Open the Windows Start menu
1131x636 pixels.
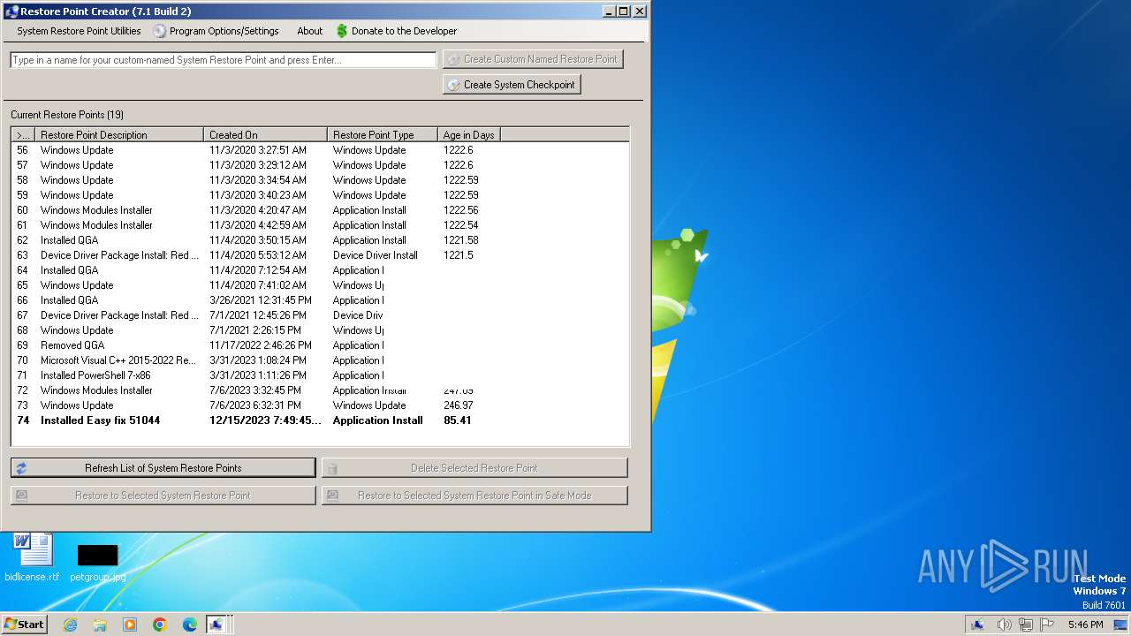(24, 624)
